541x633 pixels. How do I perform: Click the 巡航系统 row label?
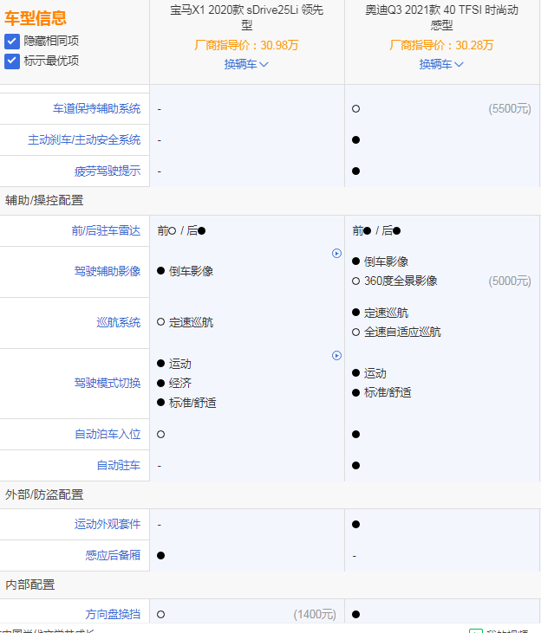118,323
